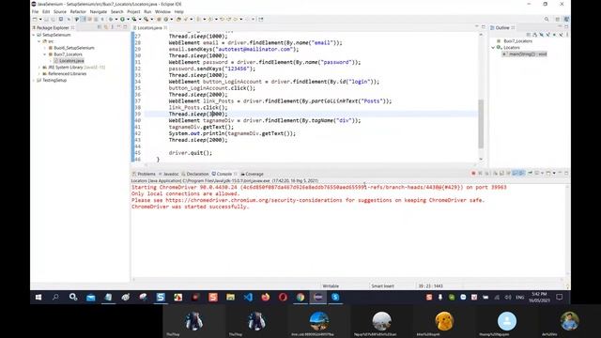
Task: Toggle Hide Non-Public Members in Outline
Action: tap(554, 35)
